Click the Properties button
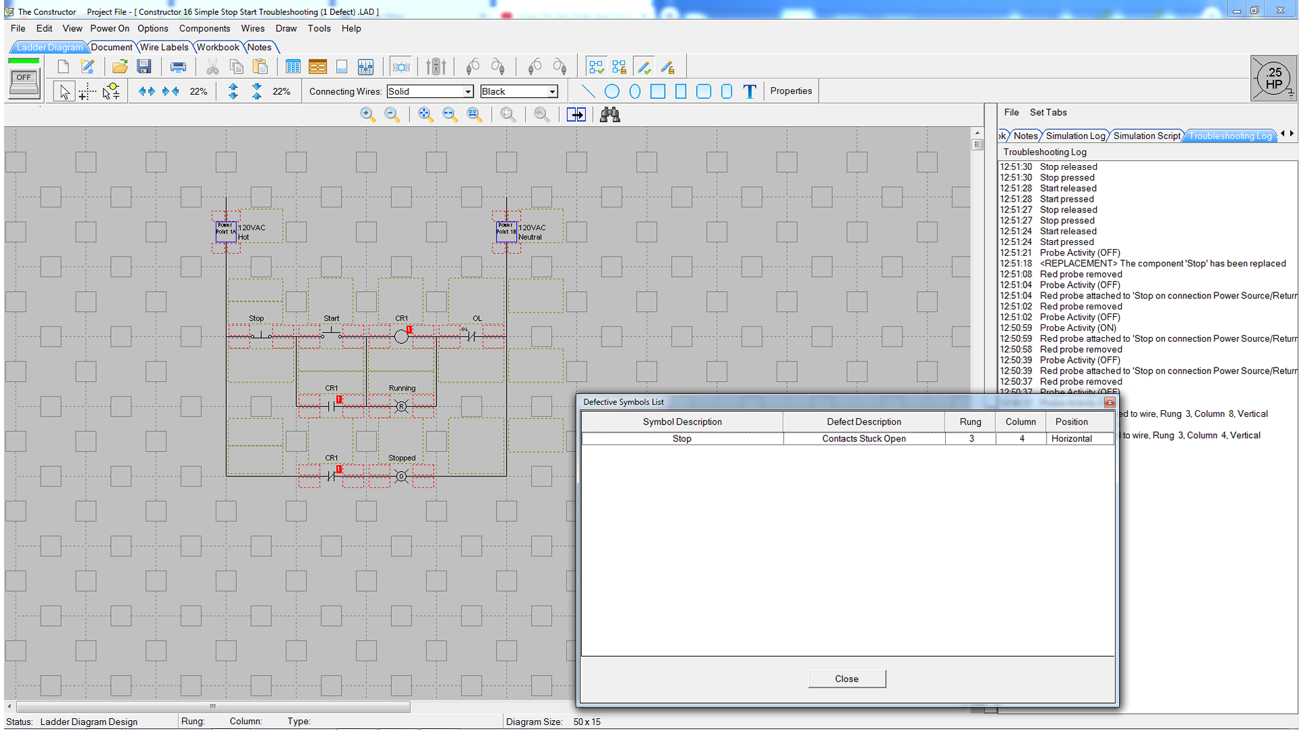Viewport: 1299px width, 731px height. coord(790,91)
